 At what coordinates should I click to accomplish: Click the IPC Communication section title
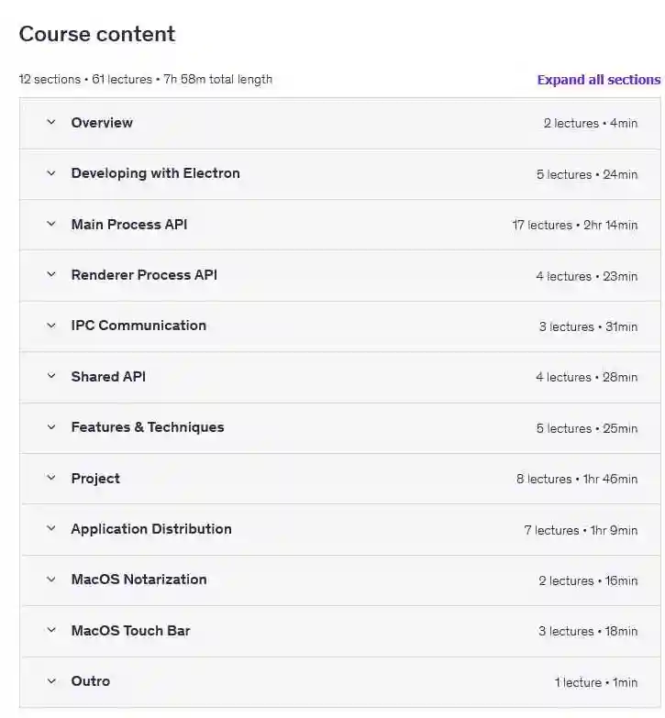[x=139, y=325]
